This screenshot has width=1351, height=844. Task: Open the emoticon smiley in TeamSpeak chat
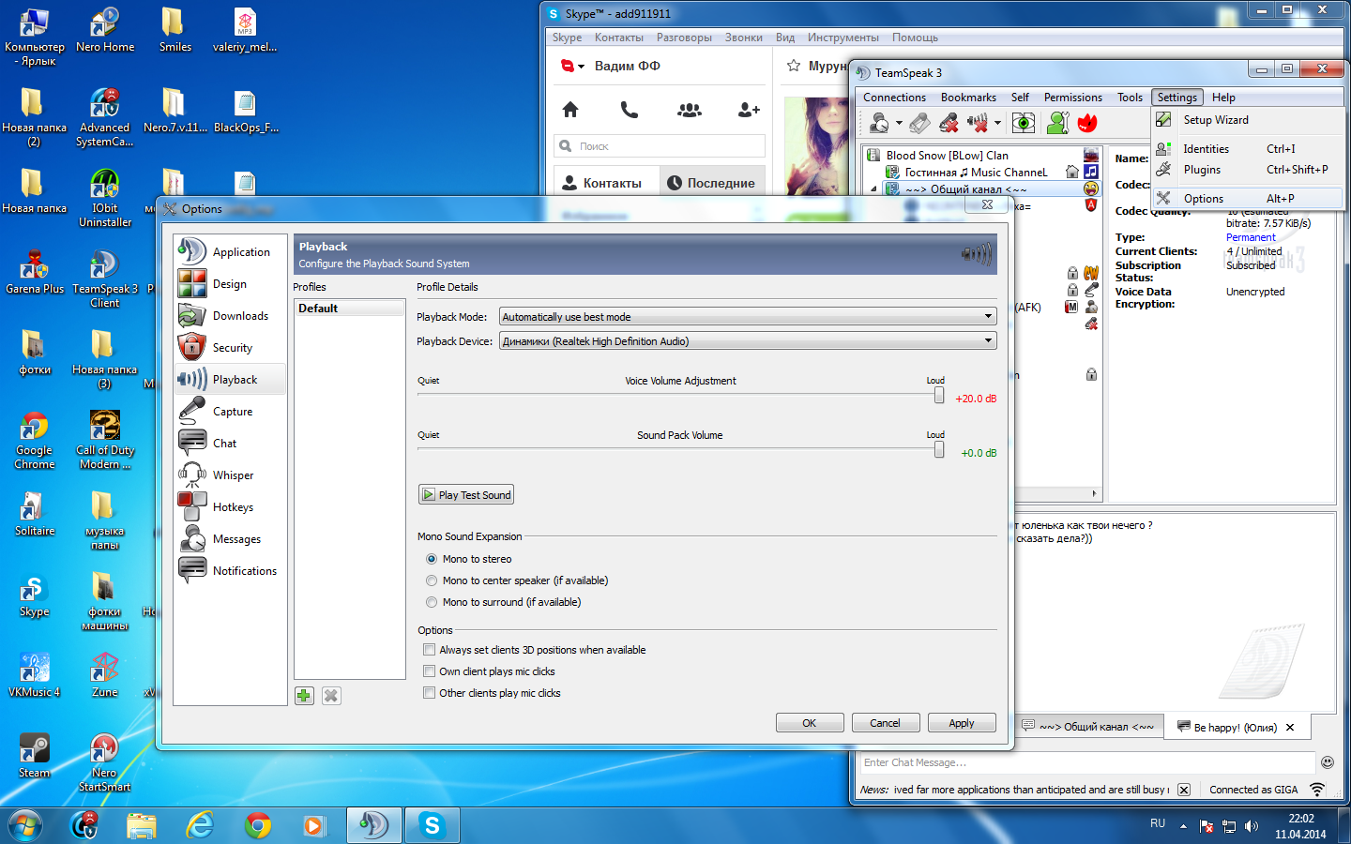tap(1327, 762)
